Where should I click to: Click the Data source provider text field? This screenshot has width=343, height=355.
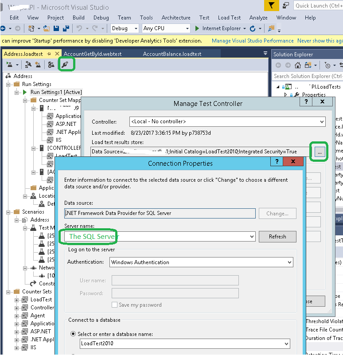pyautogui.click(x=160, y=213)
